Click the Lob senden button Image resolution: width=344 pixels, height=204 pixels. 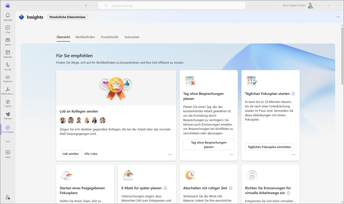(70, 154)
